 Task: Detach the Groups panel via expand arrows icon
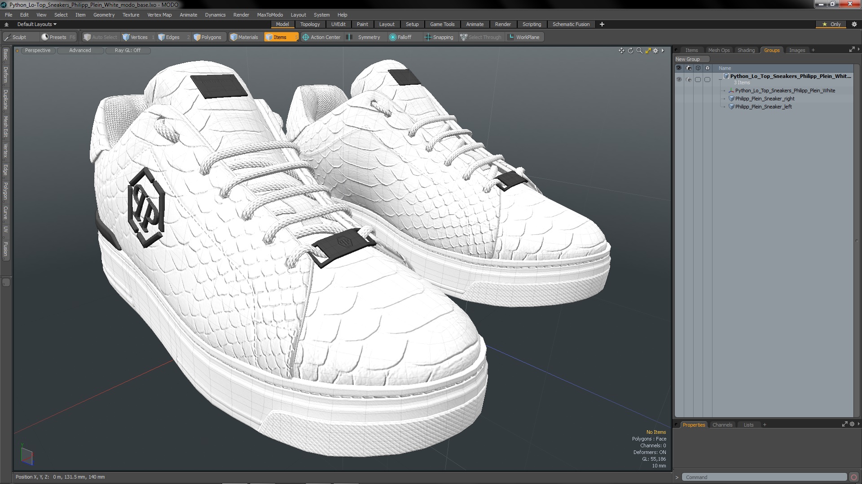[x=852, y=50]
